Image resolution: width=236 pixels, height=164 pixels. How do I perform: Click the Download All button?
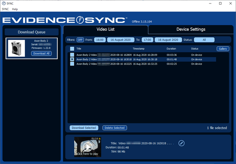point(41,53)
